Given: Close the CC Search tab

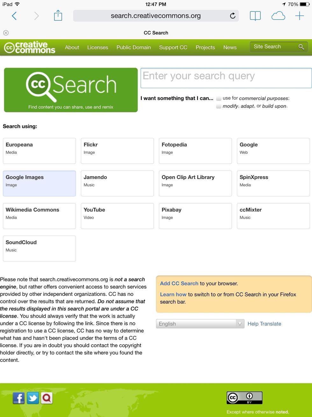Looking at the screenshot, I should 6,33.
